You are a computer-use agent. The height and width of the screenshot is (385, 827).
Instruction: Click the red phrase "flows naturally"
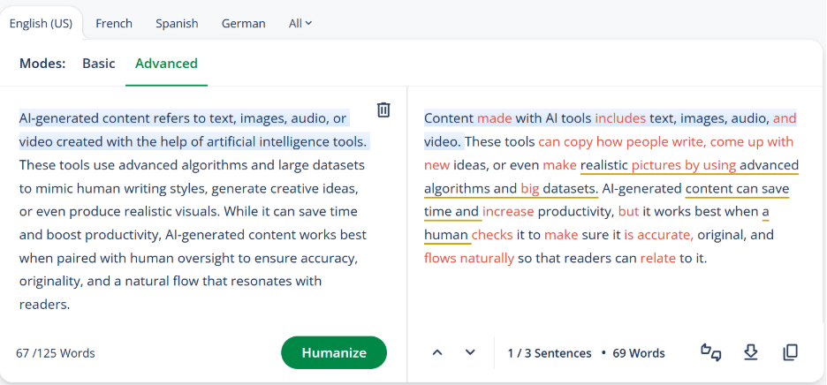tap(468, 259)
